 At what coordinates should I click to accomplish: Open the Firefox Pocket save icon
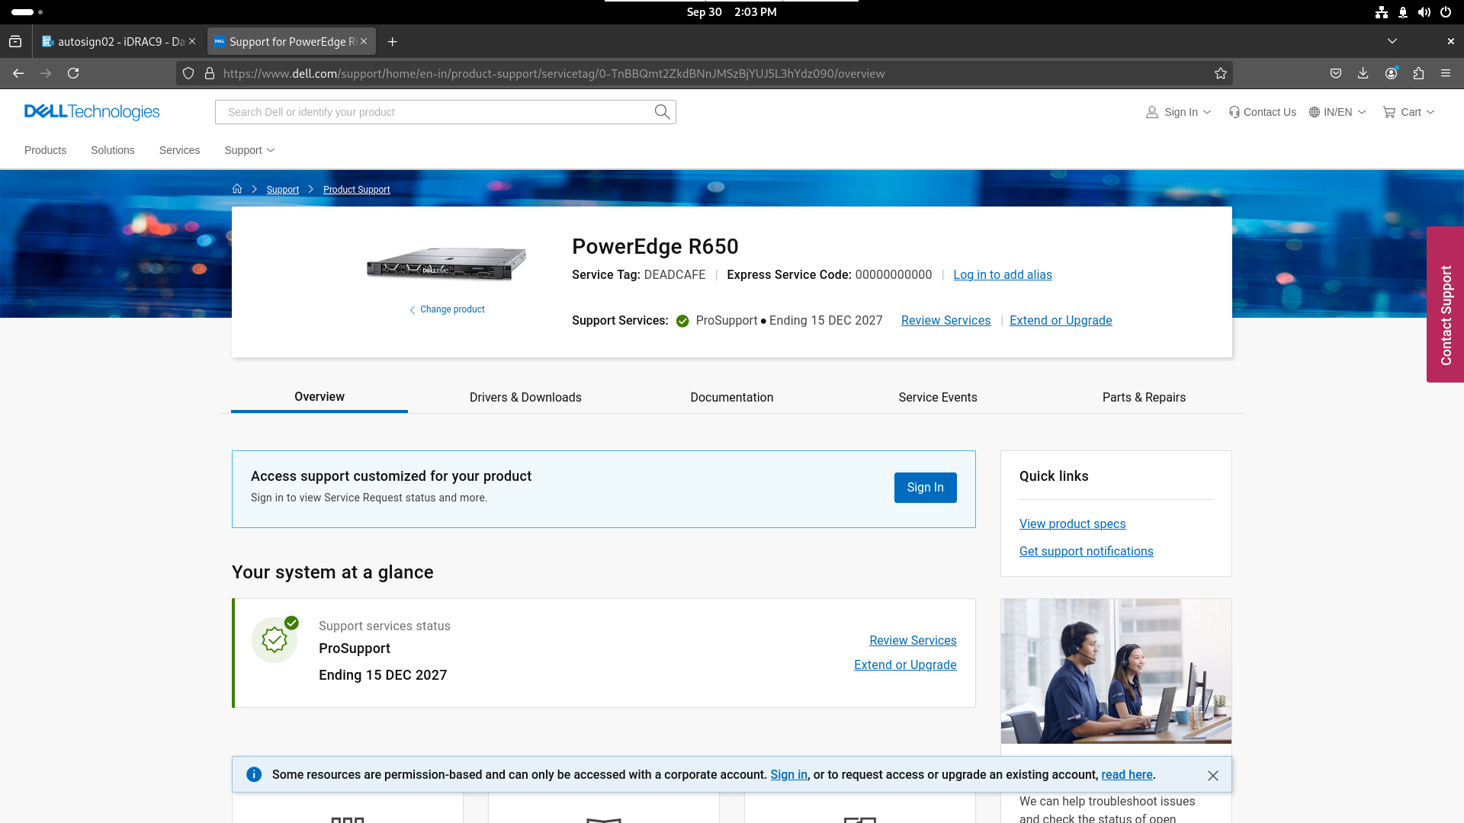1336,73
